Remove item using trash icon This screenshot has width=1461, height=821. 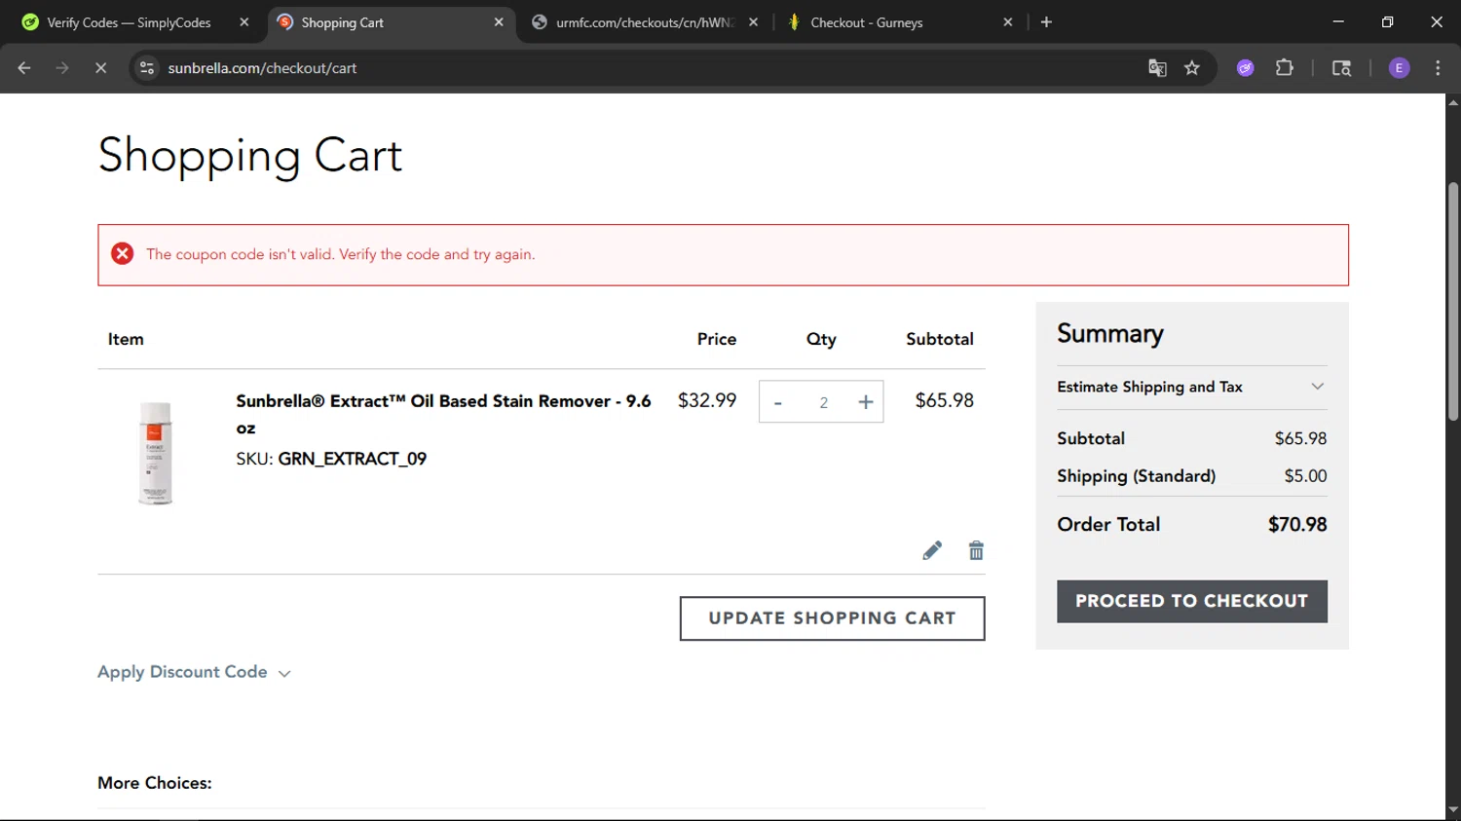coord(976,551)
